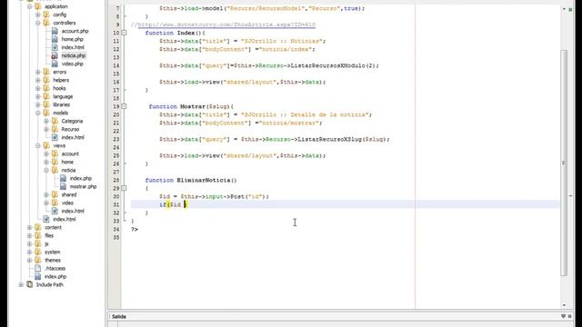Expand the system folder node

click(30, 252)
